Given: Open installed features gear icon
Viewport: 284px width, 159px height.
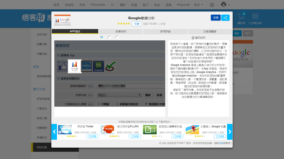Looking at the screenshot, I should coord(255,16).
